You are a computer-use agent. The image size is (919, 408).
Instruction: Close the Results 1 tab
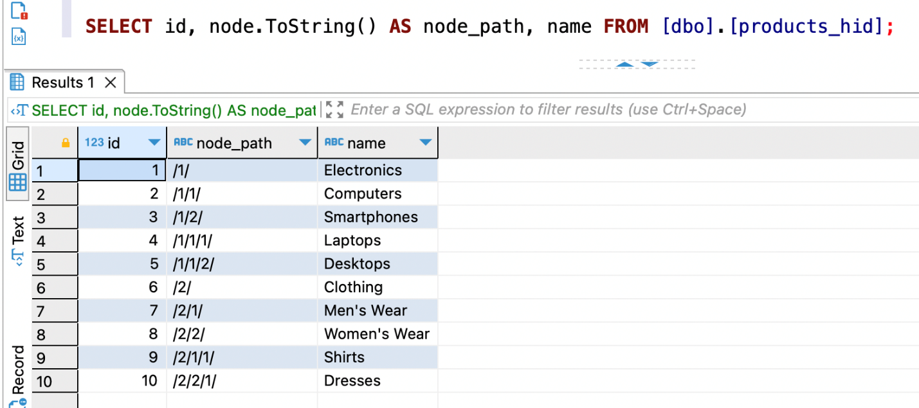[x=111, y=83]
